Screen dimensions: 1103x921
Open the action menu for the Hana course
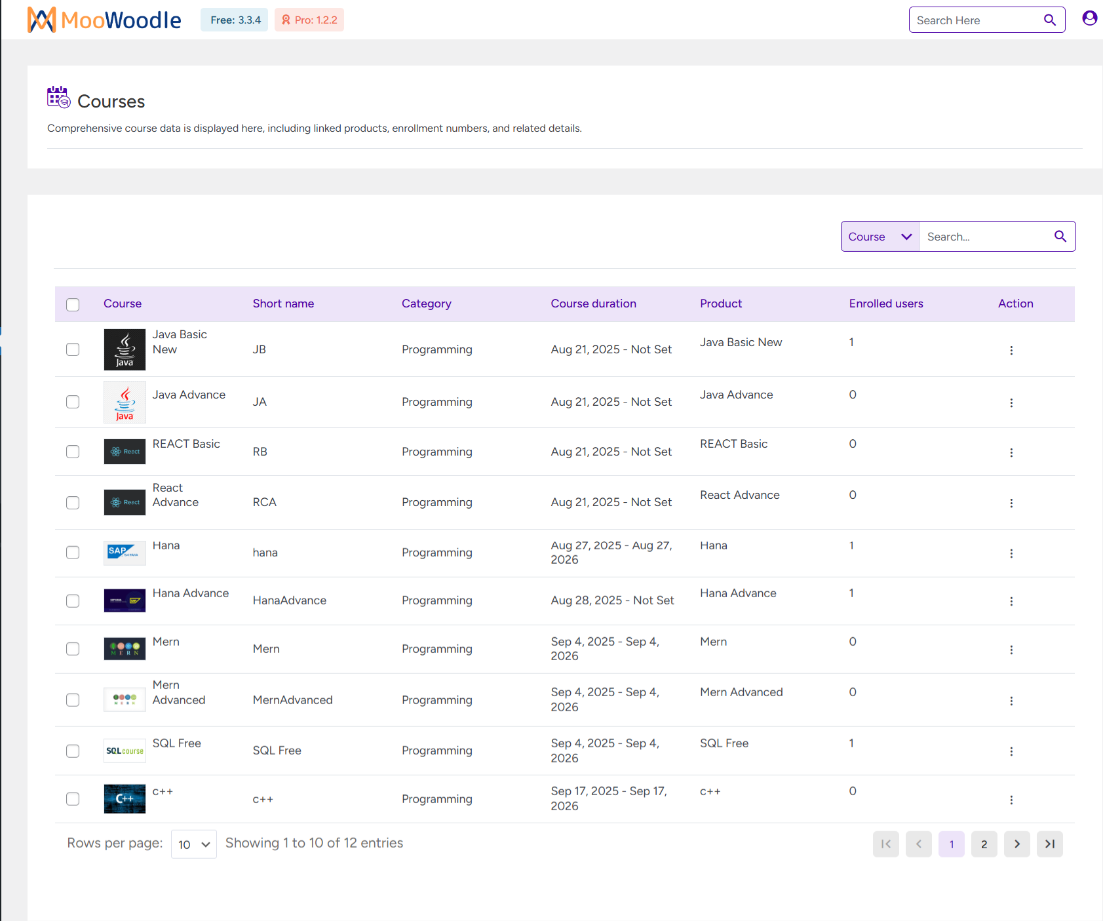[1011, 553]
